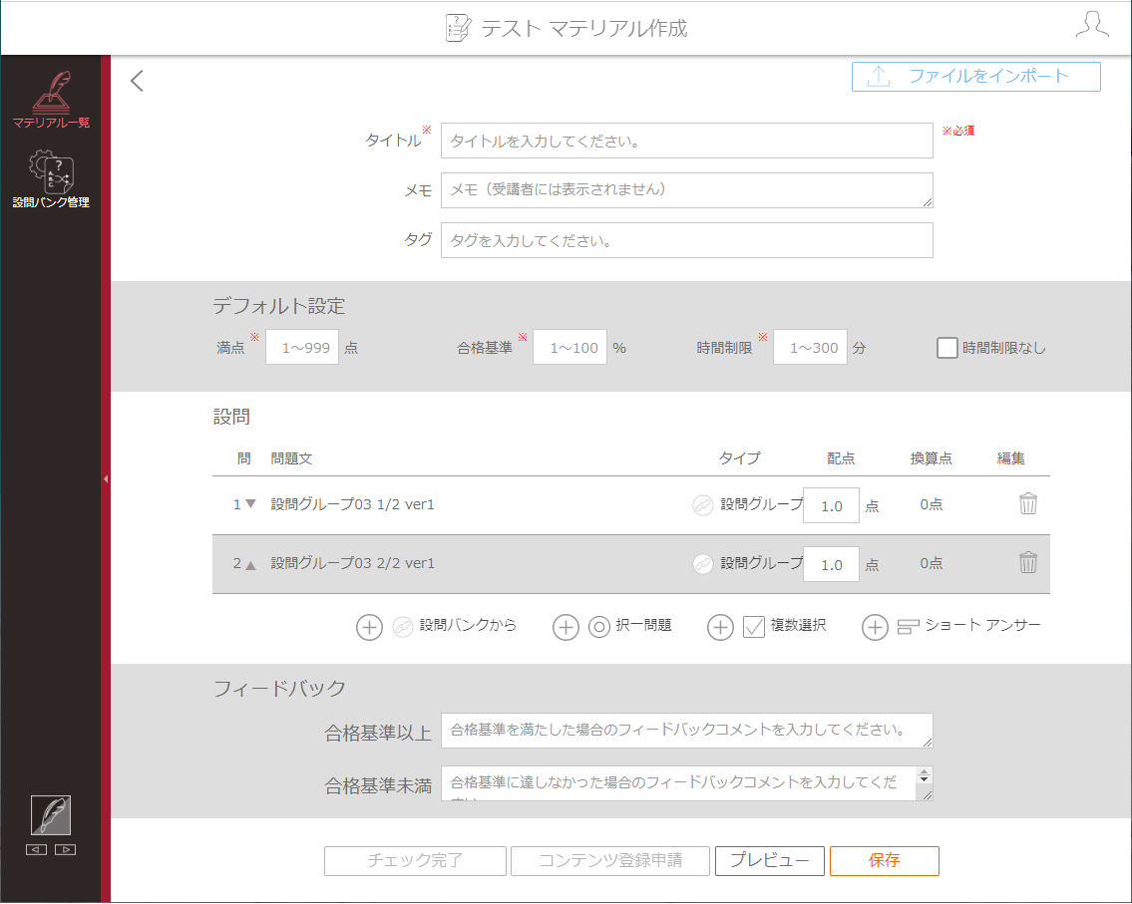Go back using the left chevron arrow

point(138,80)
